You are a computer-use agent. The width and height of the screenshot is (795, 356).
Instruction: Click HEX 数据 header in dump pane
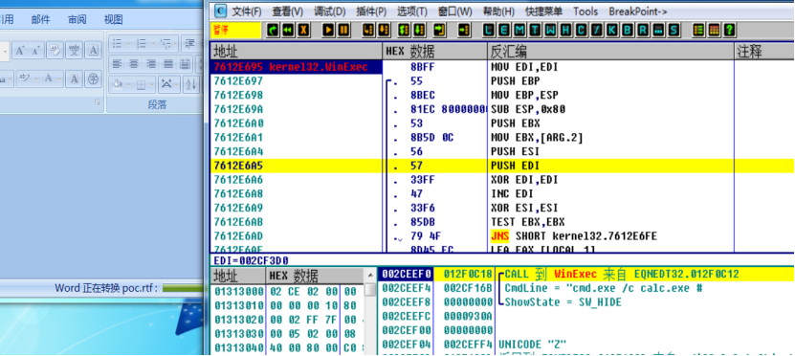point(315,277)
